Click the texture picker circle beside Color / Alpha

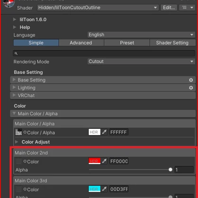tap(25, 132)
